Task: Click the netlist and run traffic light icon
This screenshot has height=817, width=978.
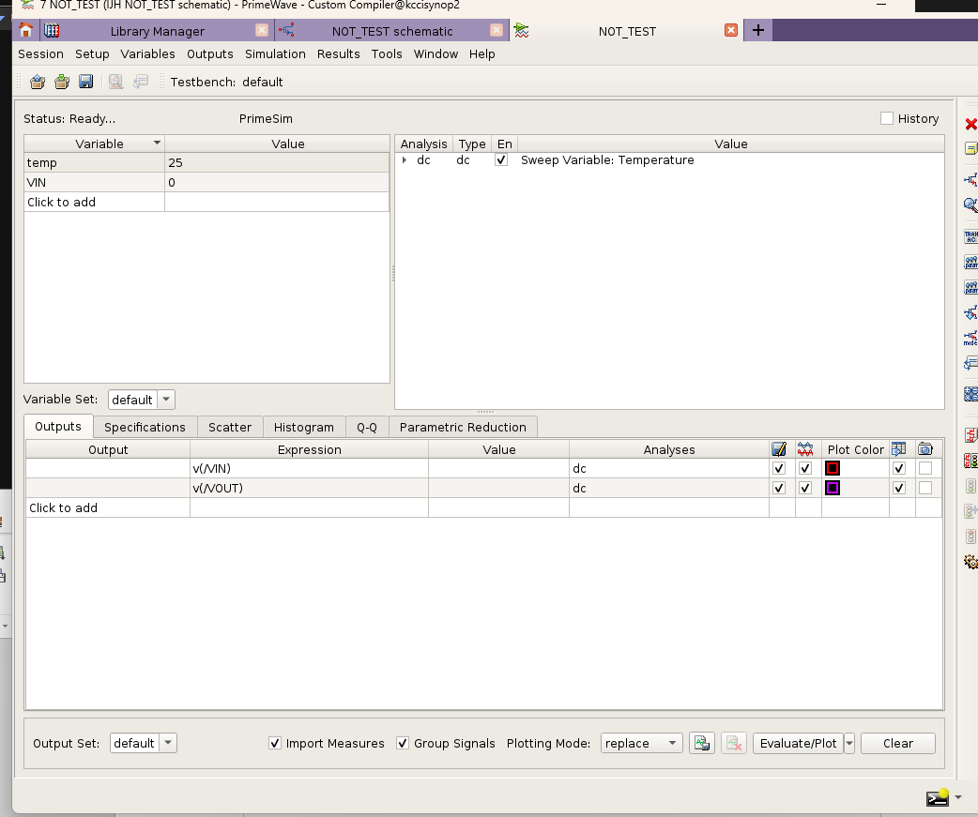Action: pyautogui.click(x=971, y=461)
